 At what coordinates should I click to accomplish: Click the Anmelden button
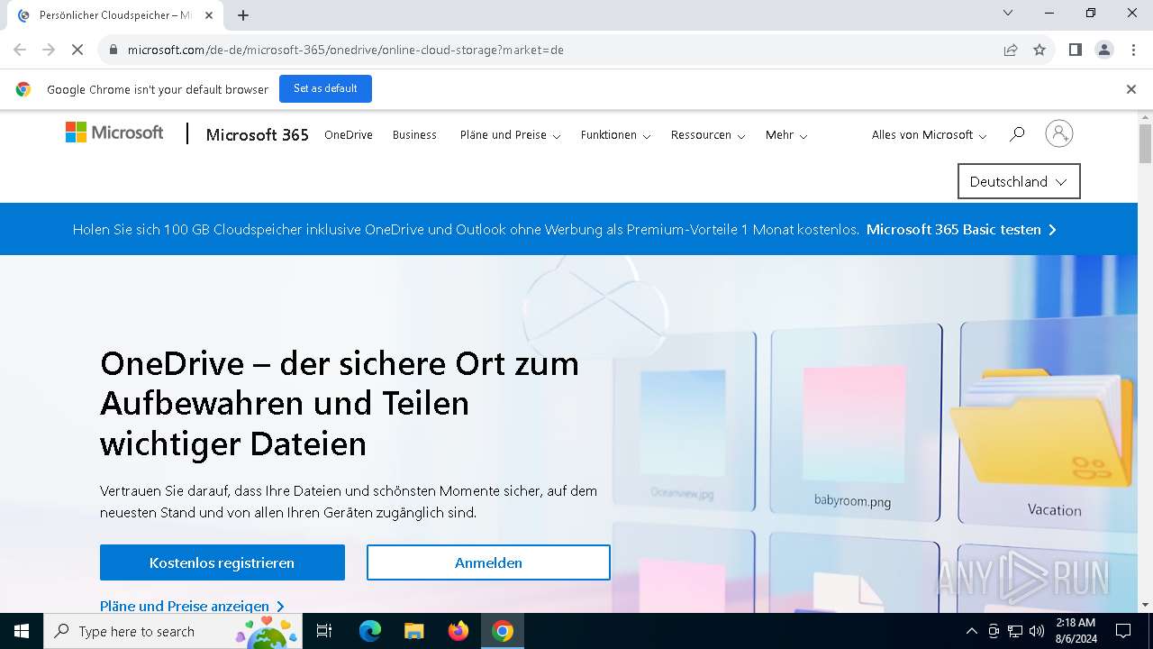tap(488, 562)
